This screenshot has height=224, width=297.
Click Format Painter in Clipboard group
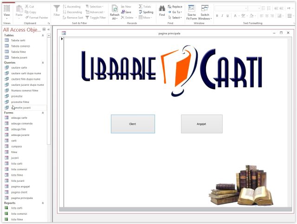37,18
